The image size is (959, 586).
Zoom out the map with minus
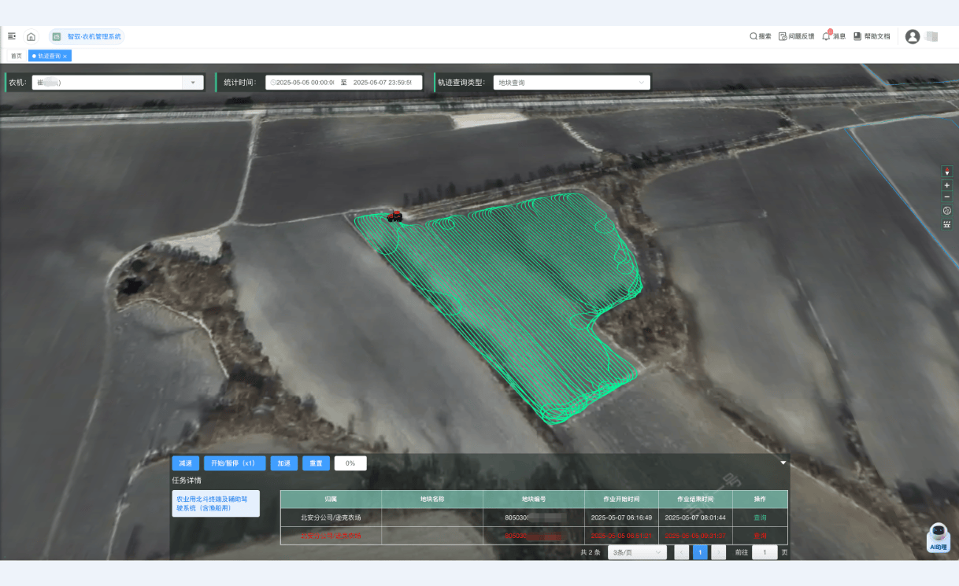click(x=947, y=197)
